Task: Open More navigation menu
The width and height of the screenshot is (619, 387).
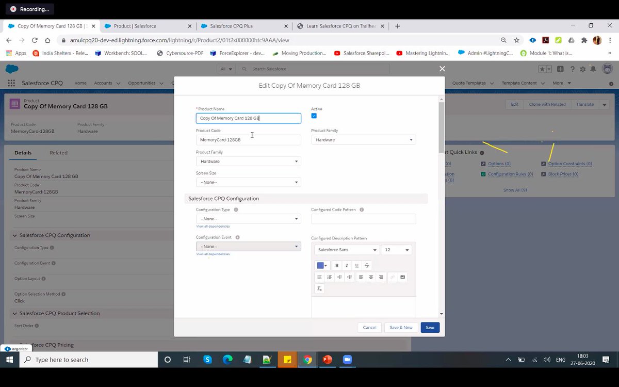Action: tap(562, 83)
